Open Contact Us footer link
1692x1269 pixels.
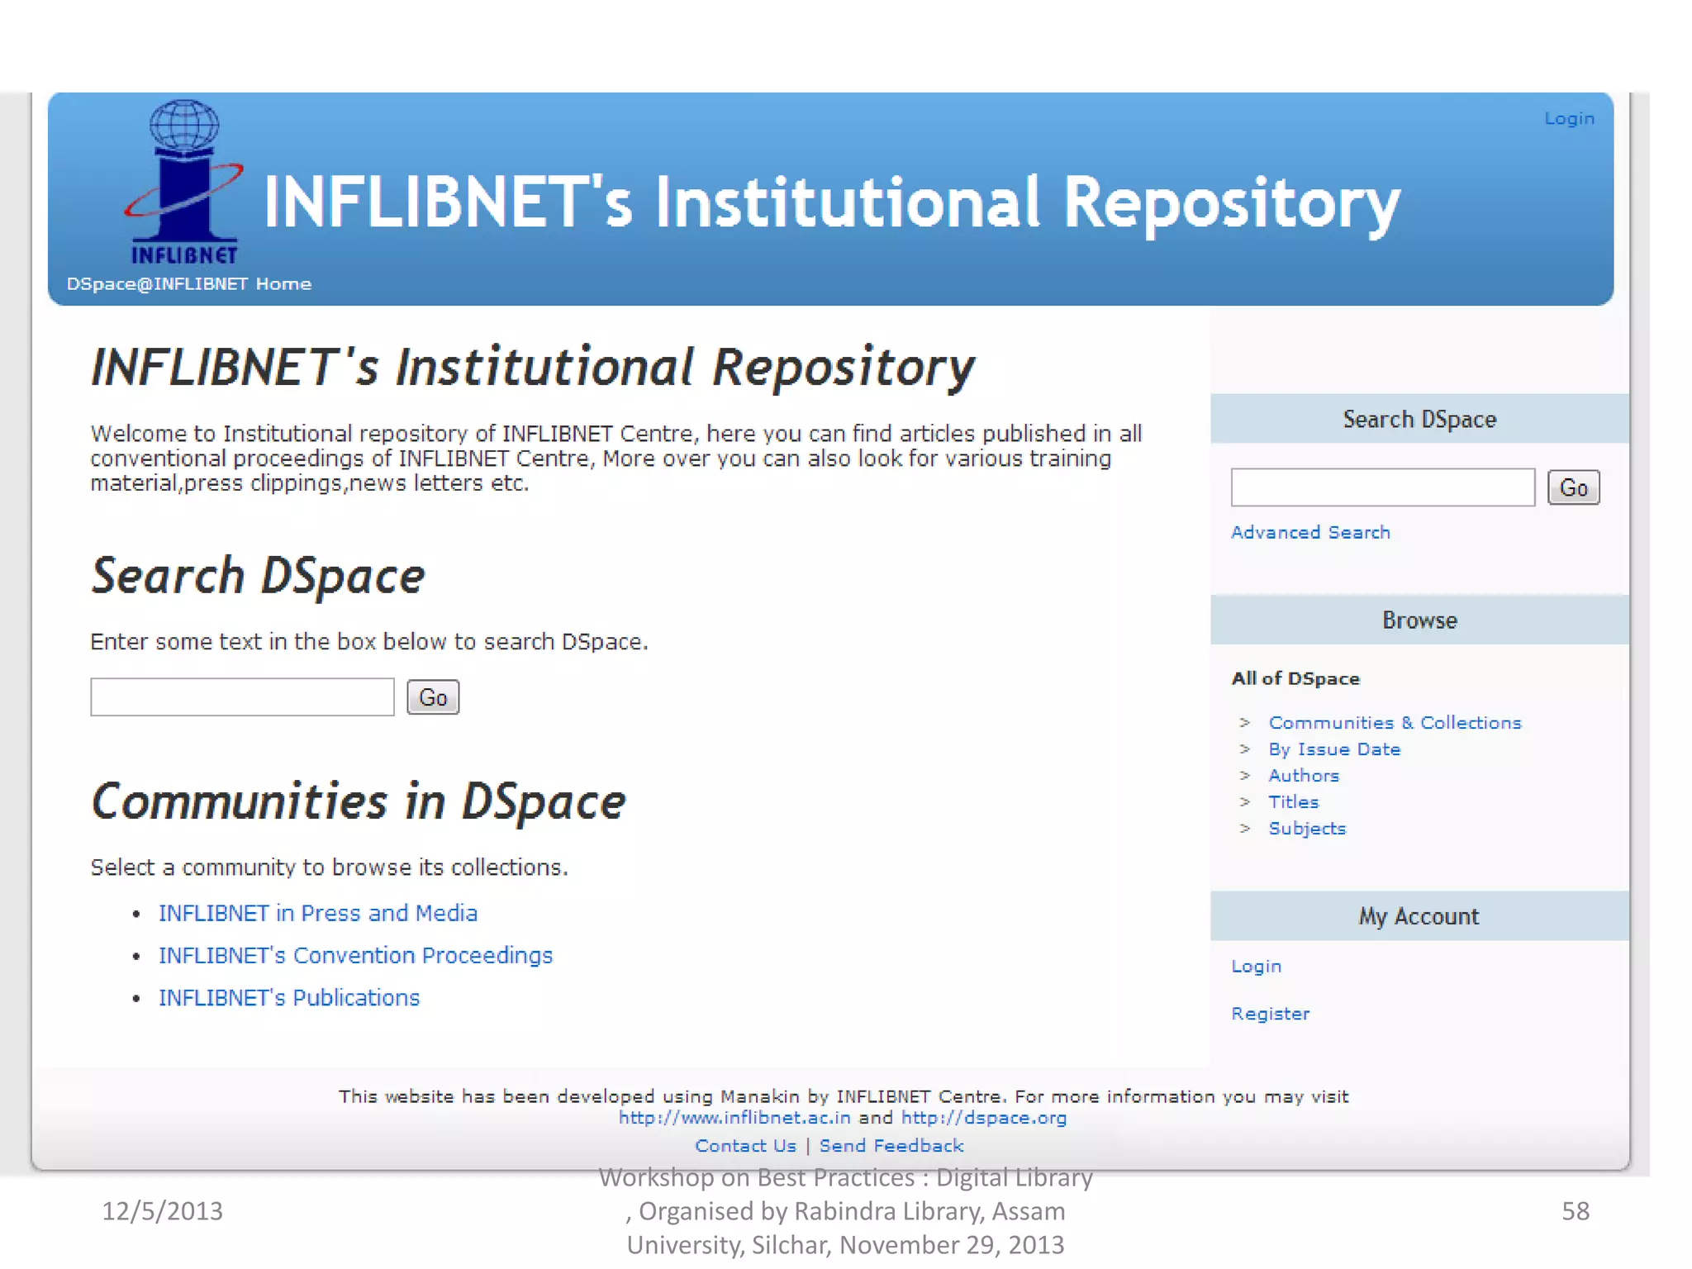(745, 1145)
